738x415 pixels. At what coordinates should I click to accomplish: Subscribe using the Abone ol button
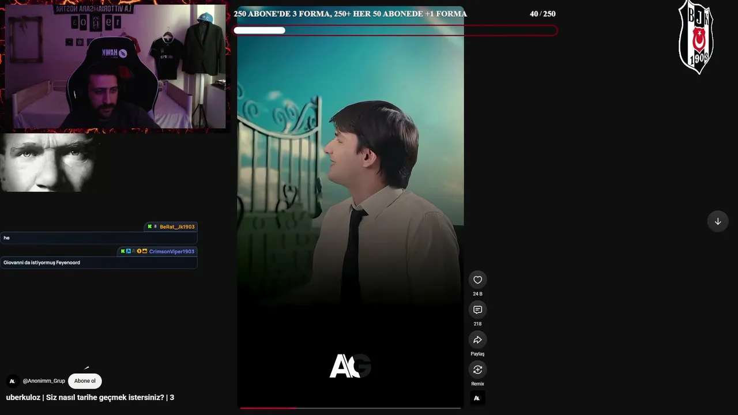tap(85, 381)
